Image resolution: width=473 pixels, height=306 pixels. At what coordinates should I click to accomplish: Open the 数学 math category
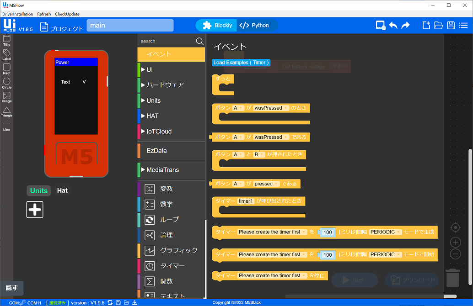pyautogui.click(x=171, y=204)
